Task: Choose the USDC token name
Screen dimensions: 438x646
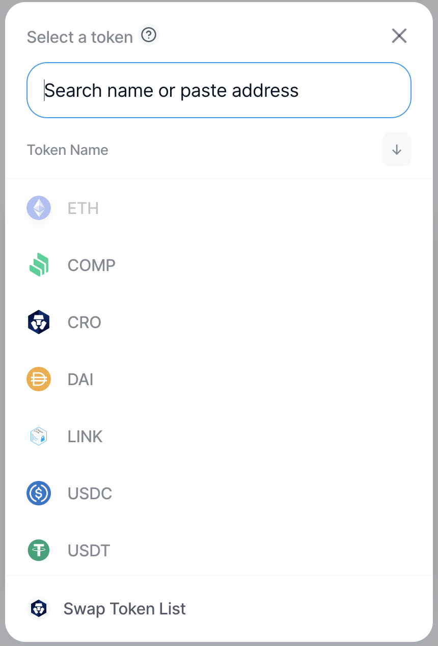Action: coord(90,493)
